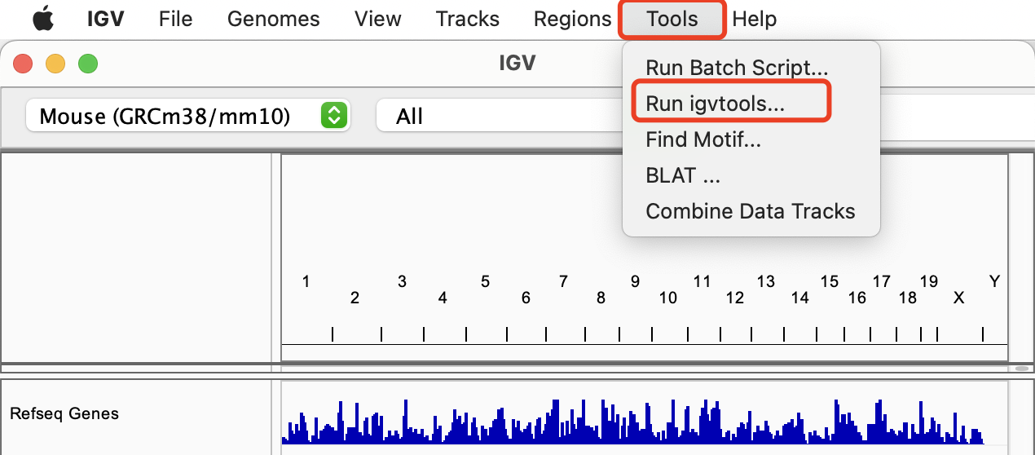1035x455 pixels.
Task: Minimize the IGV window with yellow button
Action: click(x=55, y=63)
